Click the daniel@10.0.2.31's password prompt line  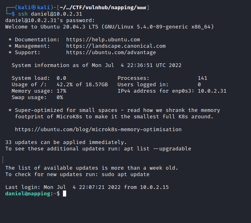coord(50,20)
